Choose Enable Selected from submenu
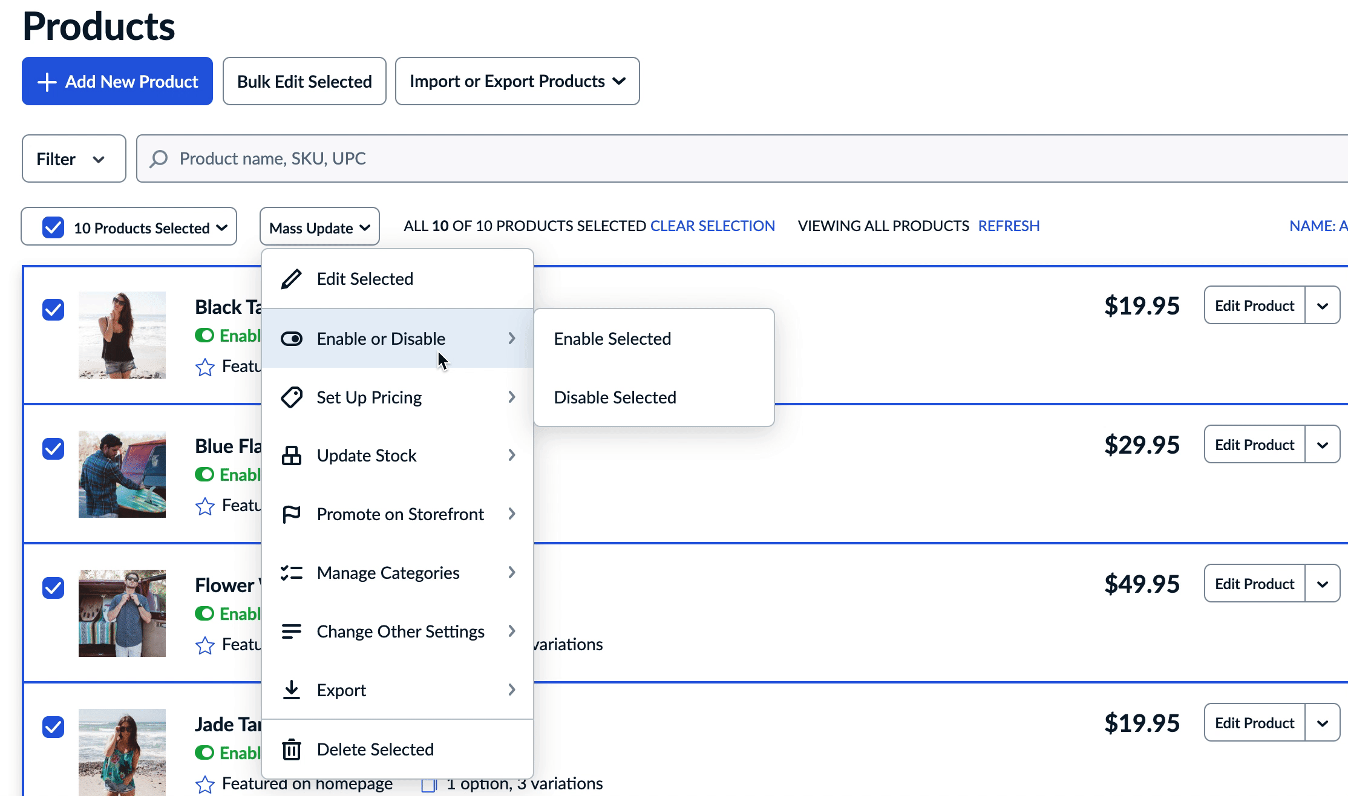 tap(612, 339)
